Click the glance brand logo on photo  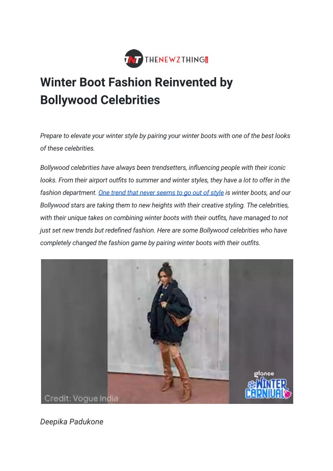click(x=264, y=374)
